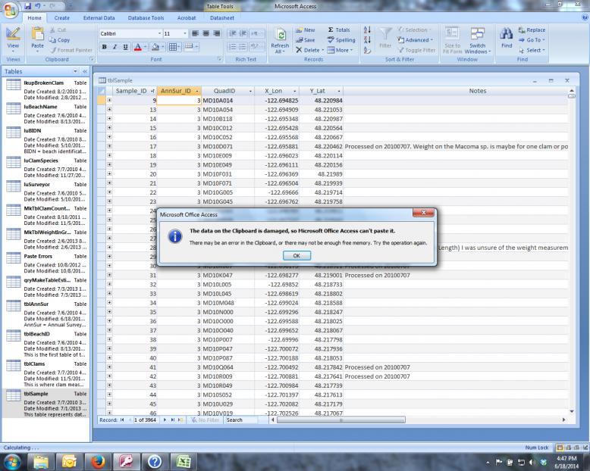Click Save record in the Records group
The height and width of the screenshot is (471, 590).
(305, 40)
